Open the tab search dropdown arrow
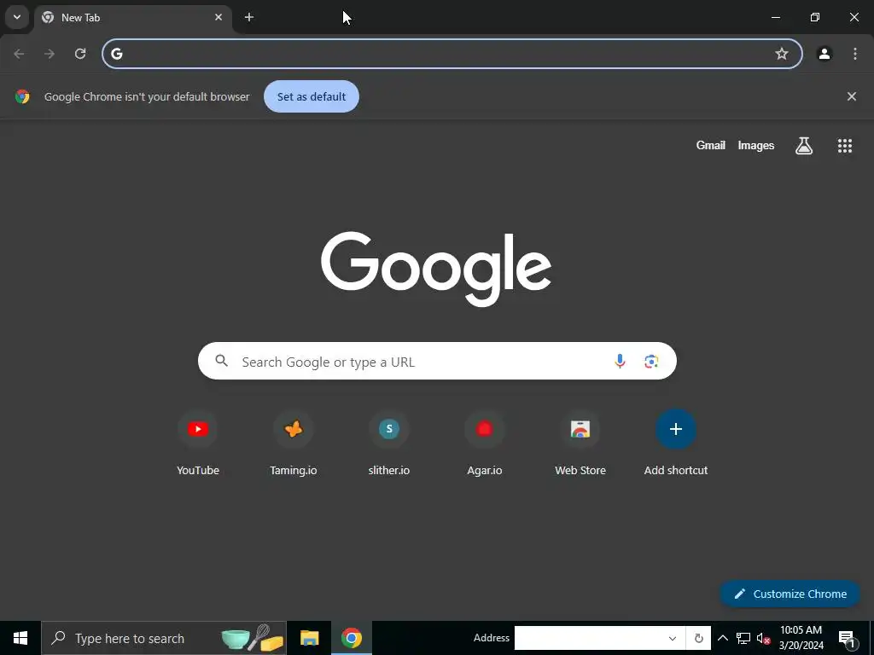874x655 pixels. tap(17, 17)
